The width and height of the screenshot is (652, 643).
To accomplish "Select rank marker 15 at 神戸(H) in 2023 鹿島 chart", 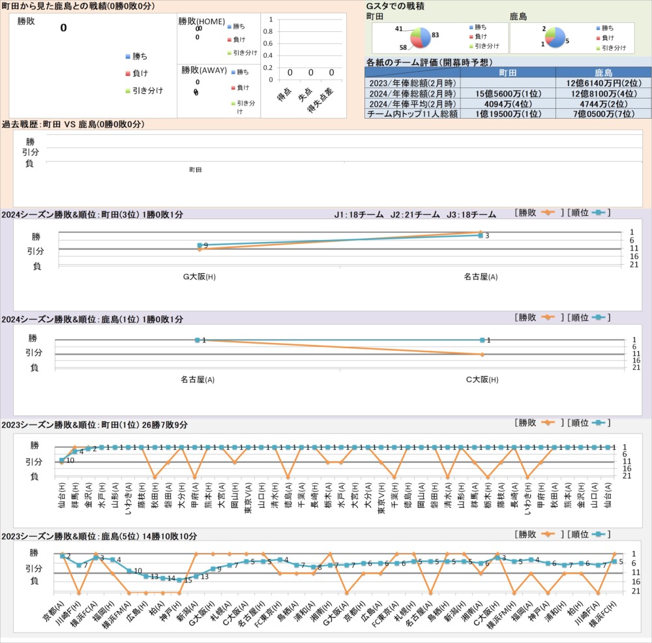I will pos(179,580).
